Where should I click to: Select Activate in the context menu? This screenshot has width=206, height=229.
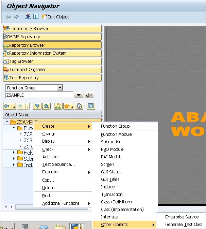point(50,157)
